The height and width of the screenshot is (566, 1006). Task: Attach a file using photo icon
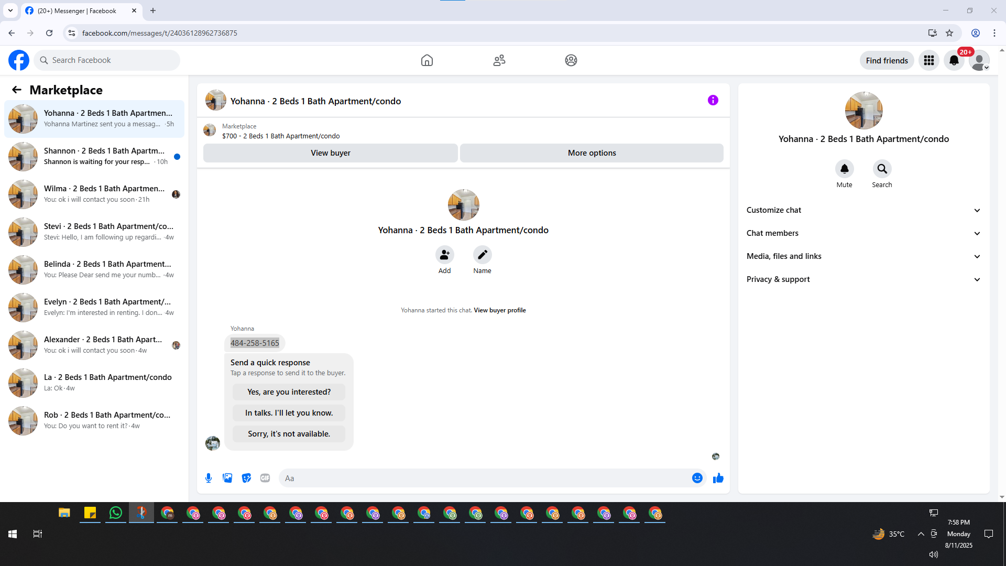[227, 478]
